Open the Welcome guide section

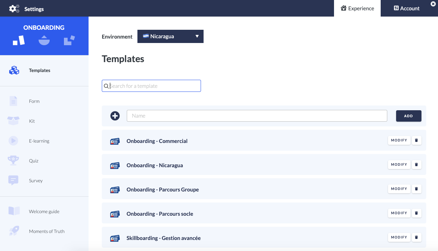[x=44, y=212]
